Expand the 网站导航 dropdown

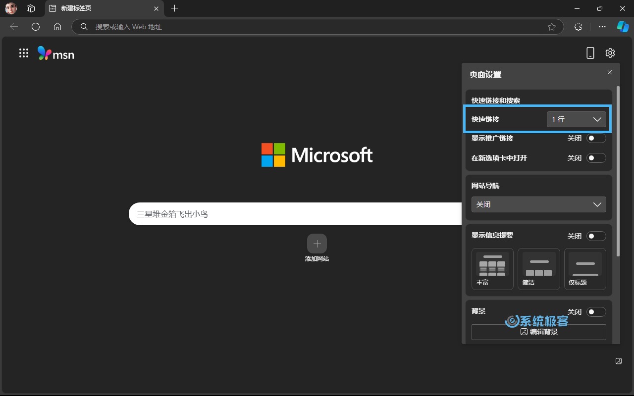tap(539, 204)
